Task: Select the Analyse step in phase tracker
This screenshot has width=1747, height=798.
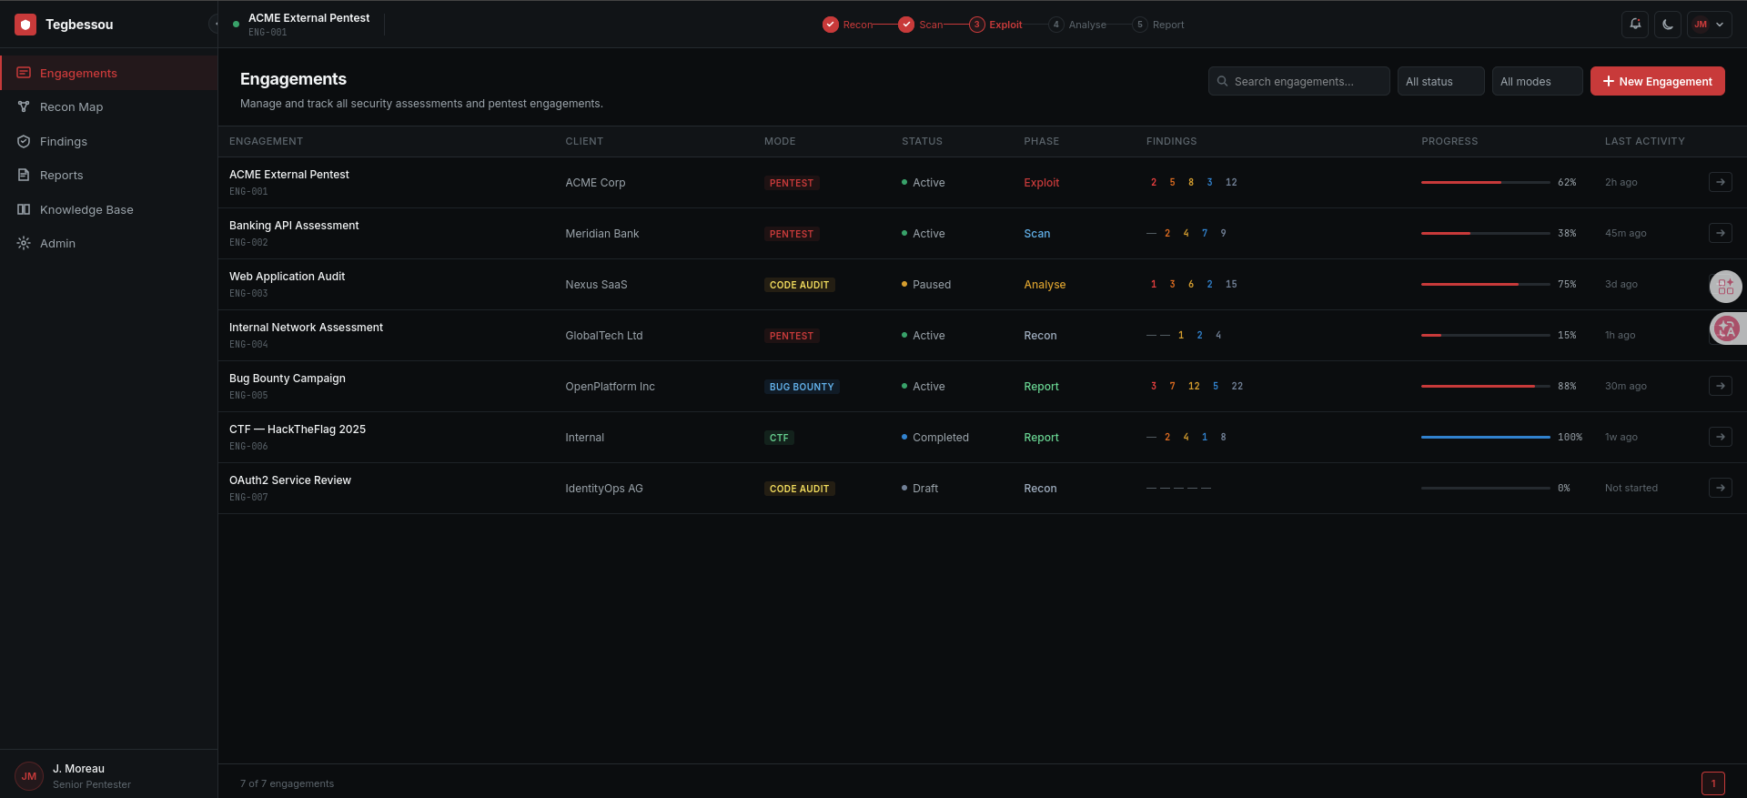Action: (x=1077, y=25)
